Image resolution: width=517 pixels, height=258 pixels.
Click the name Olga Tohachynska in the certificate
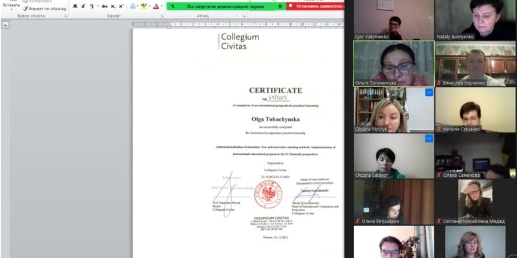pos(275,119)
